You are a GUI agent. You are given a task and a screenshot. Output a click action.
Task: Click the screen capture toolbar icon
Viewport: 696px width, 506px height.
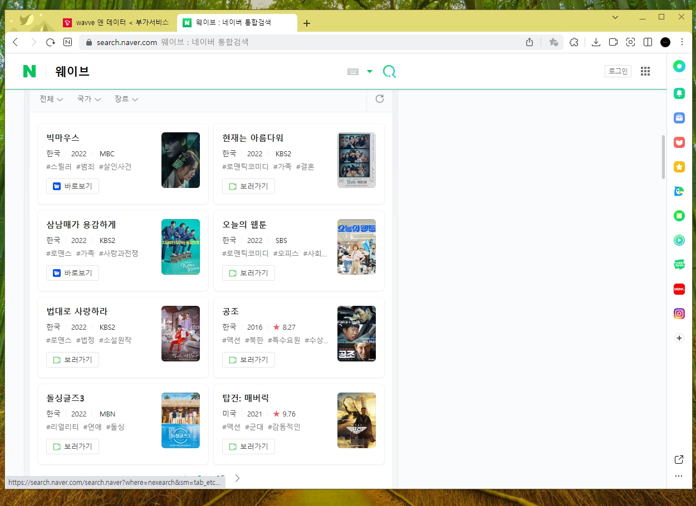click(630, 42)
